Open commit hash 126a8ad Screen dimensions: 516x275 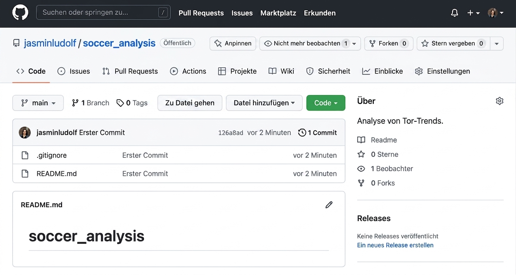[231, 133]
